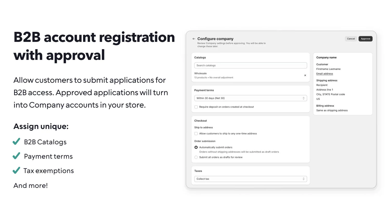
Task: Focus the Search catalogs field
Action: coord(250,65)
